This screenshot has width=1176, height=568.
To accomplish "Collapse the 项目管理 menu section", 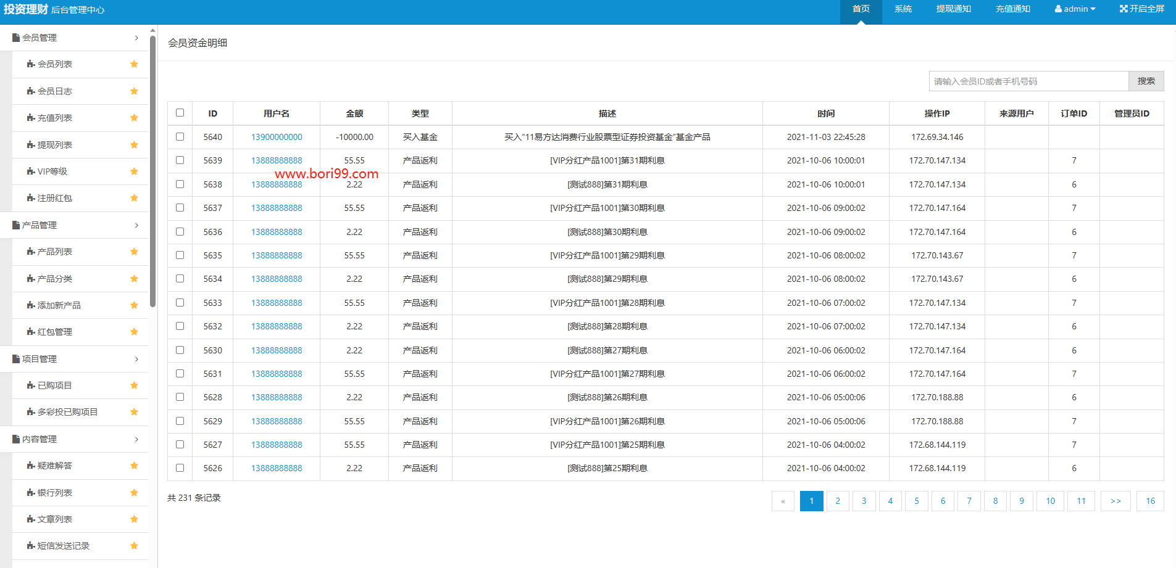I will tap(74, 359).
